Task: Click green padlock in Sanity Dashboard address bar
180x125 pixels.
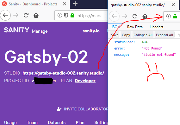Action: point(72,15)
